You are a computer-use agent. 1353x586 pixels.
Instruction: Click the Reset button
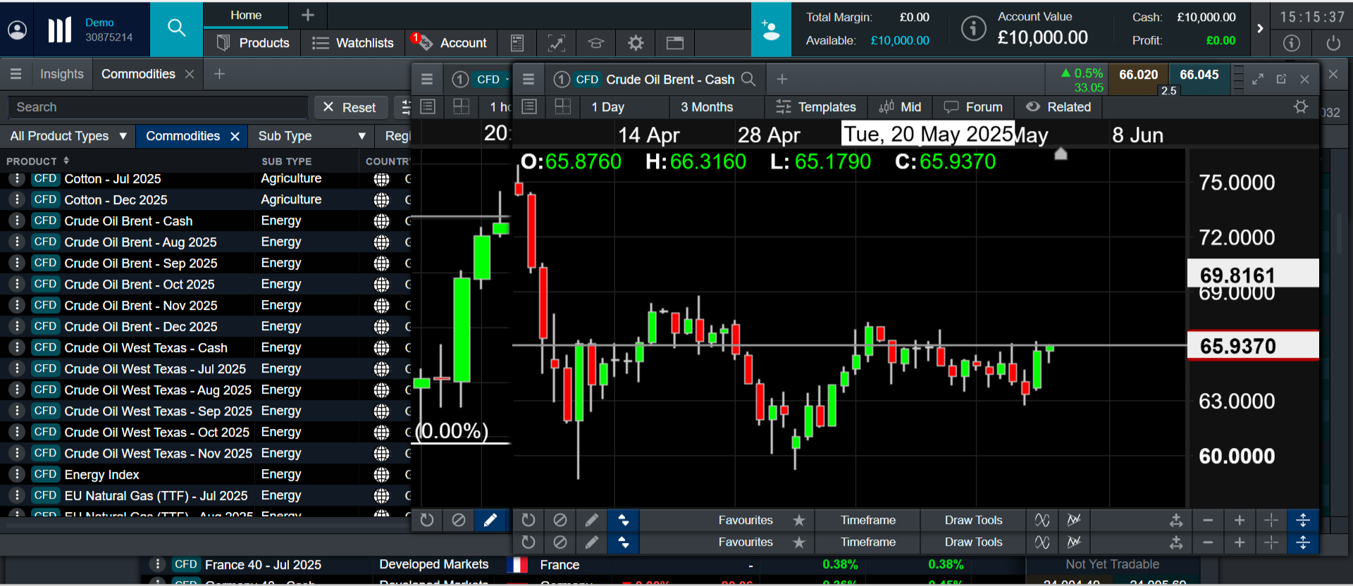[x=350, y=107]
